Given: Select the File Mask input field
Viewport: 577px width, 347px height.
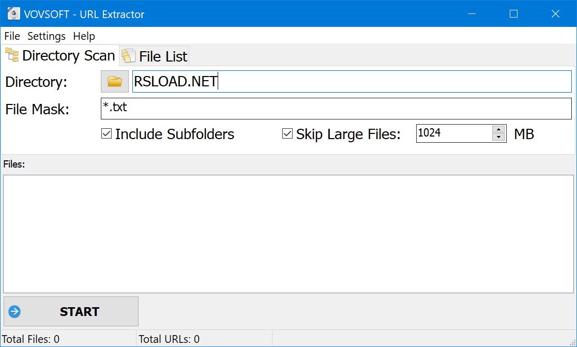Looking at the screenshot, I should [x=310, y=109].
